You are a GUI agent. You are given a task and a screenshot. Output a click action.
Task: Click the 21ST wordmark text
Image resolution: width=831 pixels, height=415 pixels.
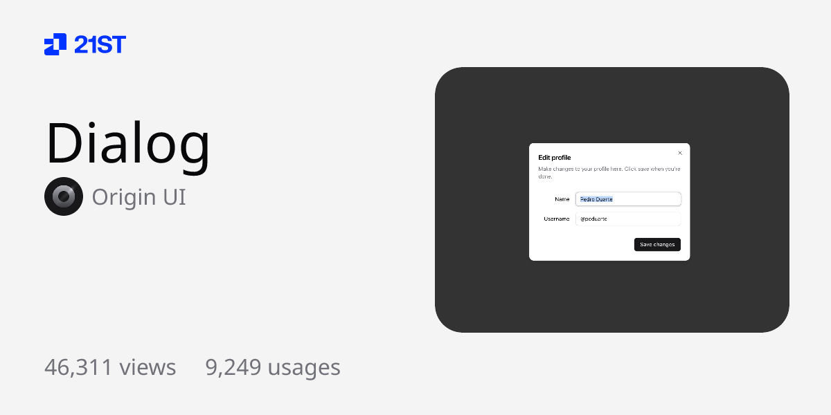99,44
